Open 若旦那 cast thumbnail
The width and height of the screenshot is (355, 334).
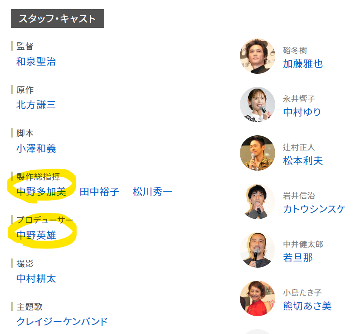click(257, 250)
